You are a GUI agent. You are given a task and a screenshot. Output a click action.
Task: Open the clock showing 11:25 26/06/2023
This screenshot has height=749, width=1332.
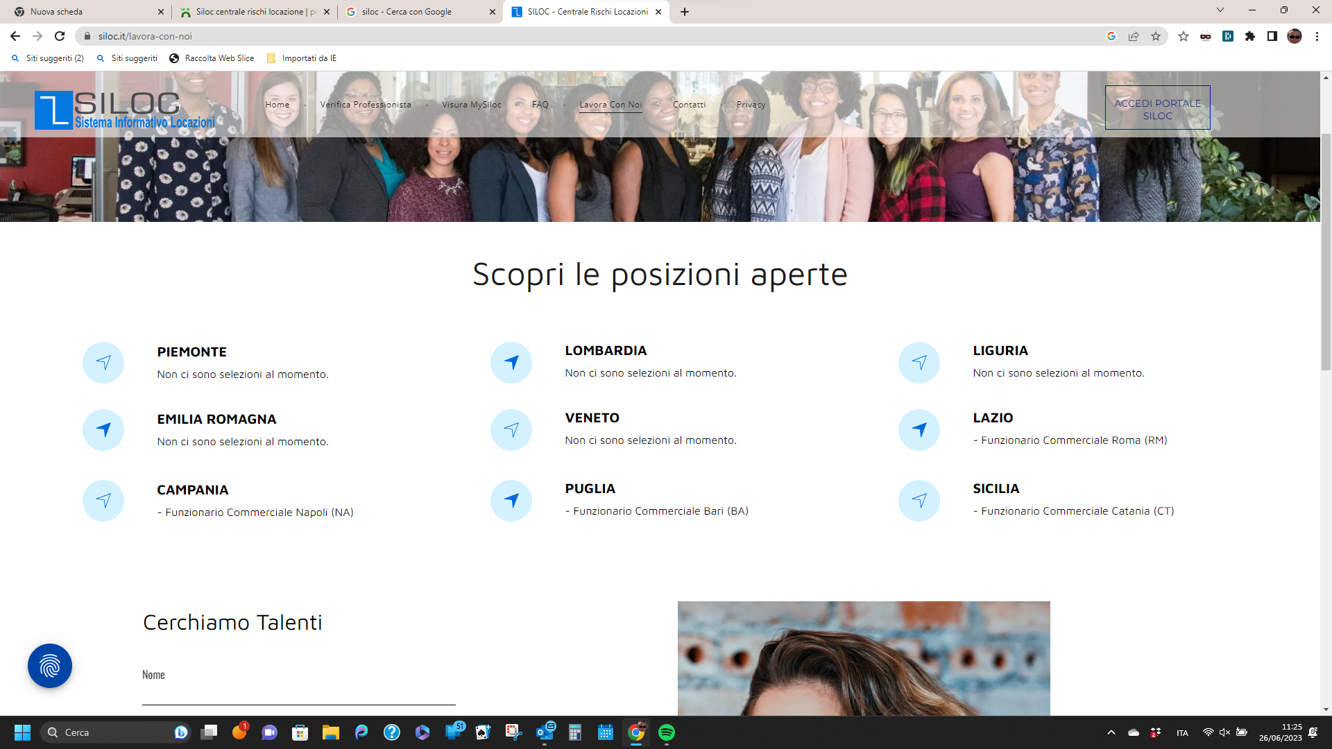(1281, 732)
